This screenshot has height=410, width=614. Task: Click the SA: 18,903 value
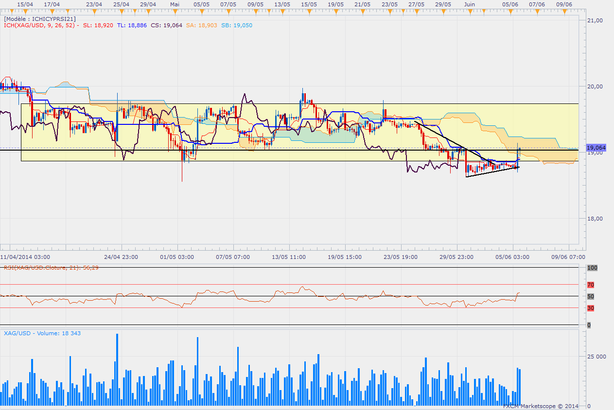(201, 25)
